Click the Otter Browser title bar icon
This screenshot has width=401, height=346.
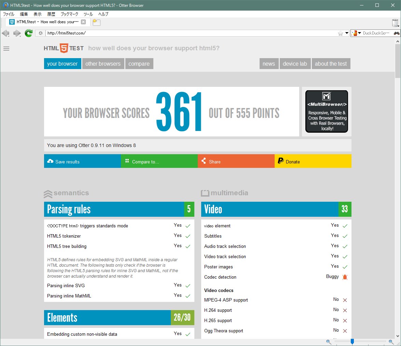click(5, 5)
